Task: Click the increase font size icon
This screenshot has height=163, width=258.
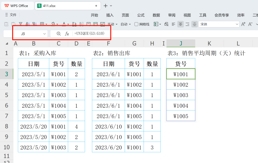Action: point(243,24)
